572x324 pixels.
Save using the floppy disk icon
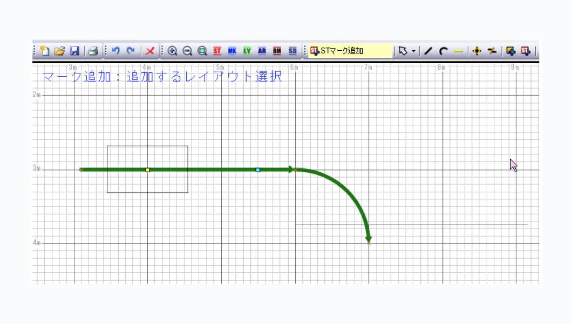pos(74,51)
